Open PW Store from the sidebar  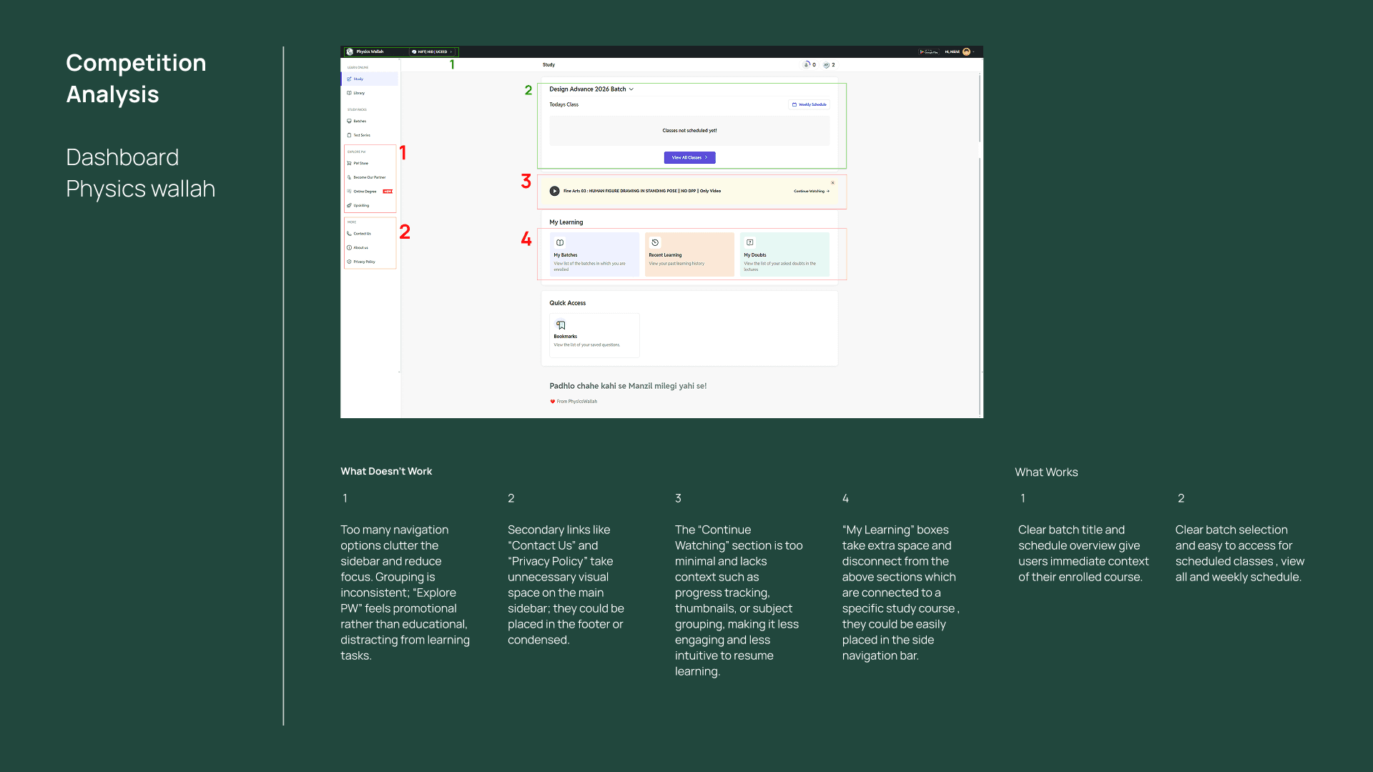360,163
